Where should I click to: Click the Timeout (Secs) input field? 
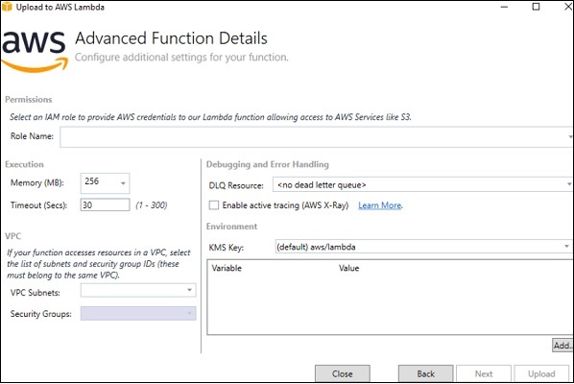[x=105, y=205]
